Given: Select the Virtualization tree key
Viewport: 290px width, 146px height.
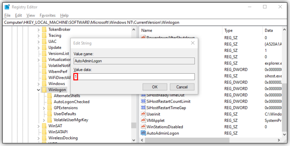Looking at the screenshot, I should [59, 59].
